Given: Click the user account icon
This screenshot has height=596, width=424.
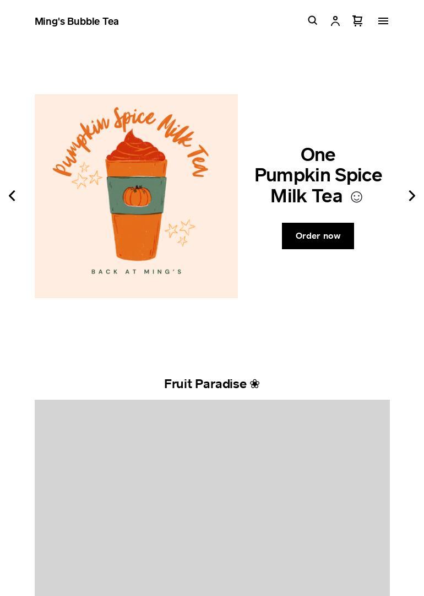Looking at the screenshot, I should (335, 21).
